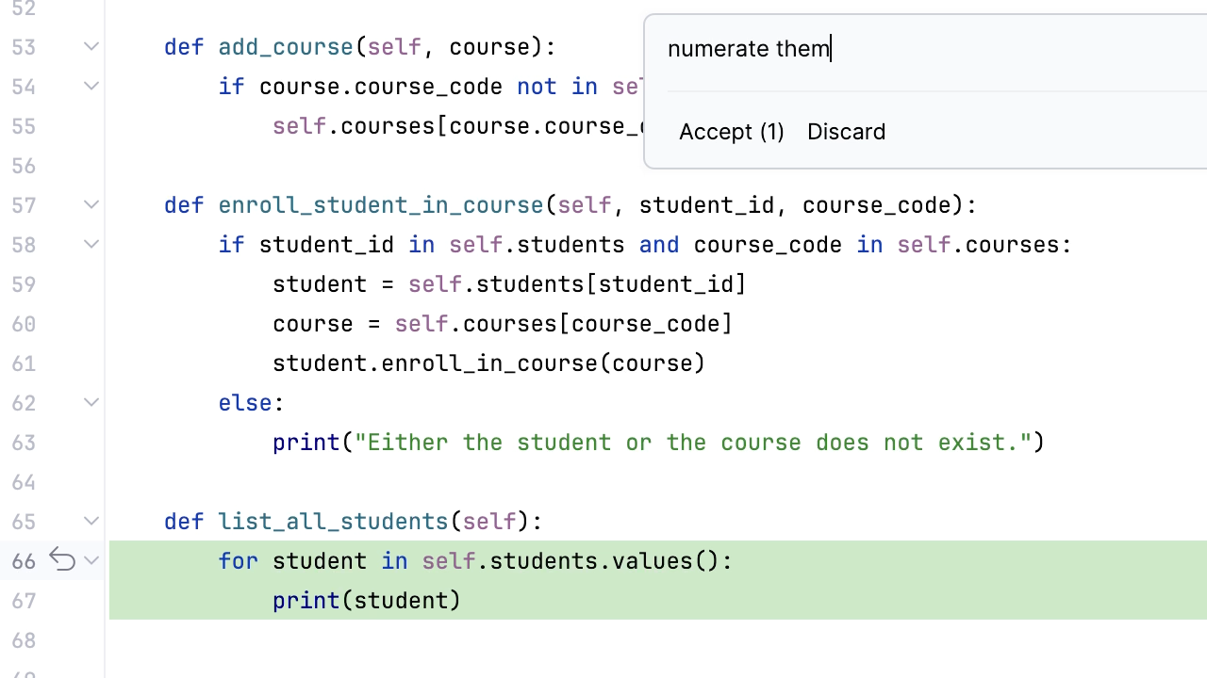This screenshot has height=678, width=1207.
Task: Accept the AI suggested change
Action: point(731,132)
